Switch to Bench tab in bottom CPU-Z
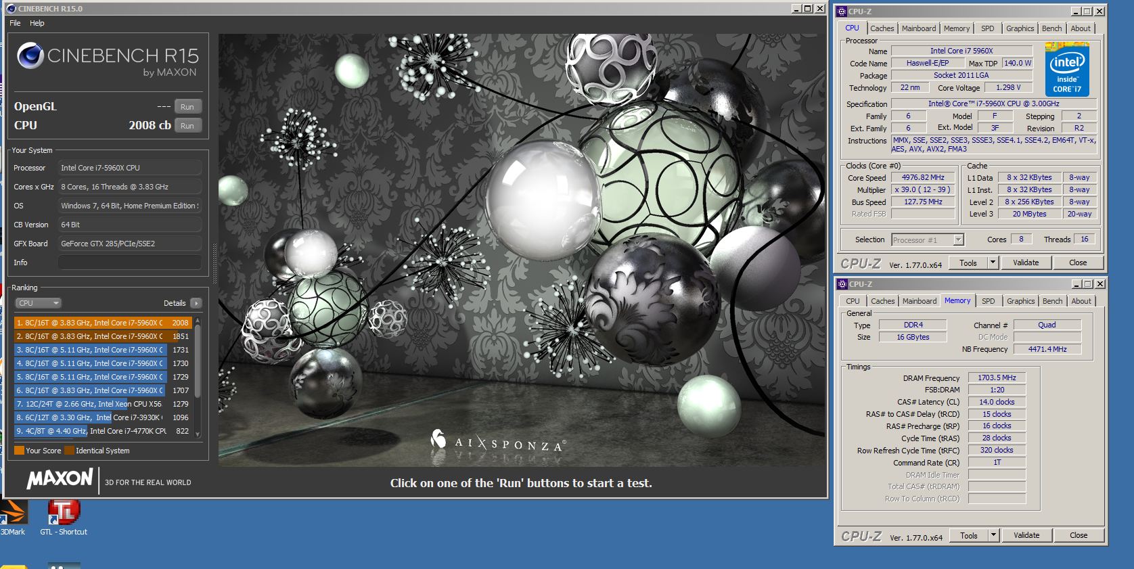The height and width of the screenshot is (569, 1134). [1052, 301]
